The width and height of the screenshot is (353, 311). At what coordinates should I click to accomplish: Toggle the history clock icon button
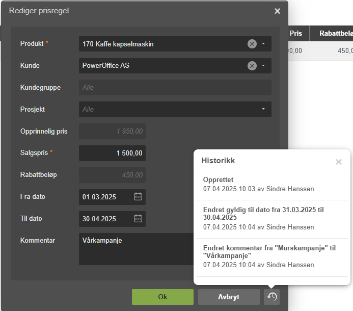271,297
